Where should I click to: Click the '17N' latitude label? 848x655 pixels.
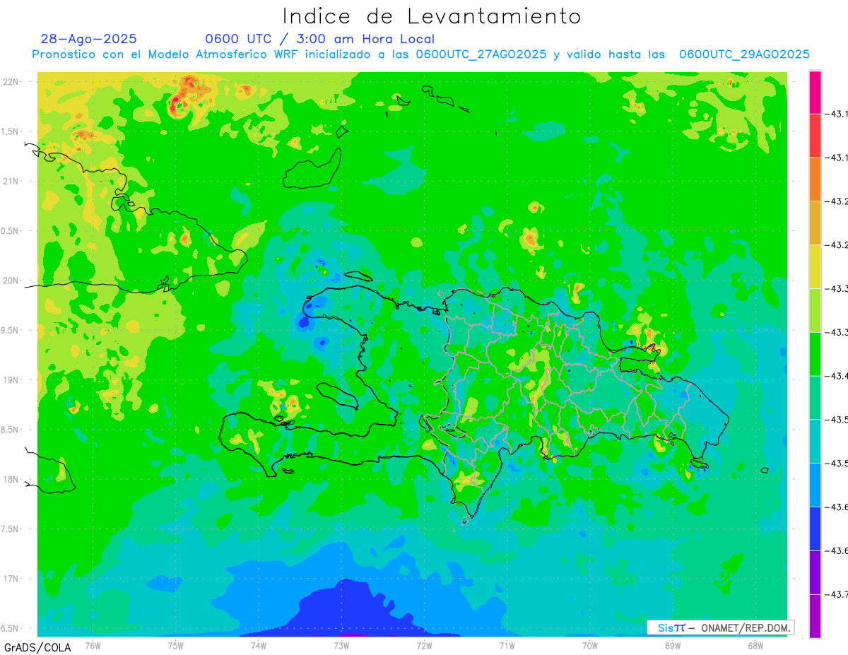pyautogui.click(x=11, y=579)
